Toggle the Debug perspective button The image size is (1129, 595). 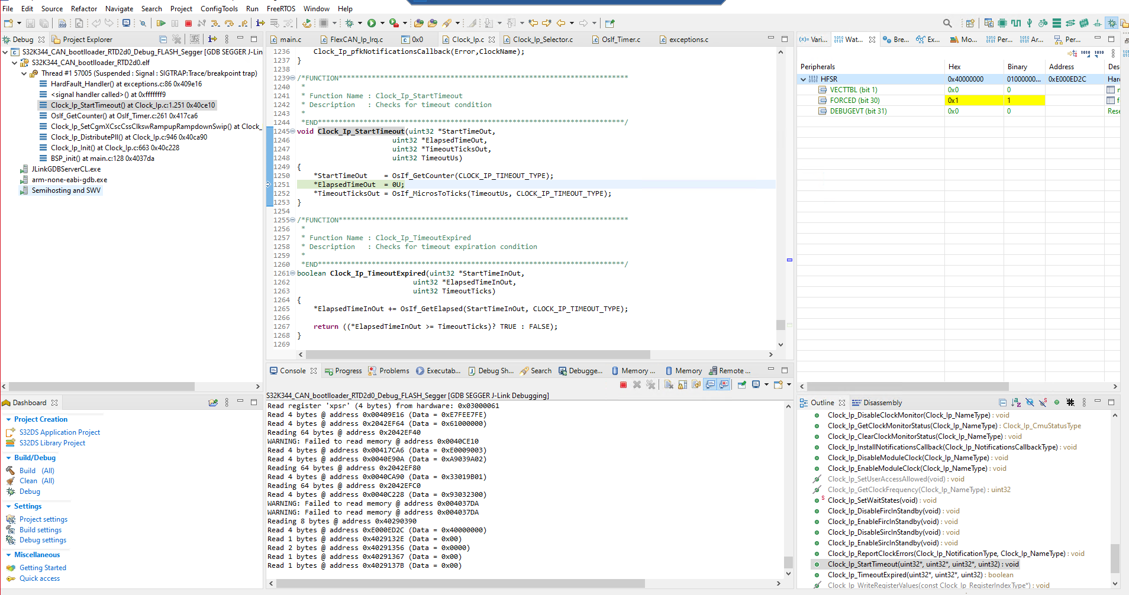(1112, 23)
